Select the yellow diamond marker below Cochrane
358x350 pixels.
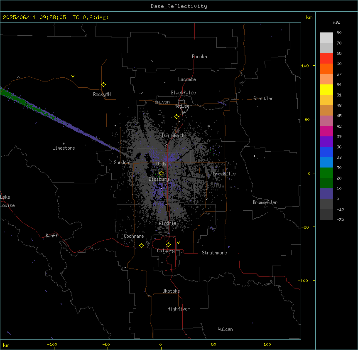coord(141,245)
